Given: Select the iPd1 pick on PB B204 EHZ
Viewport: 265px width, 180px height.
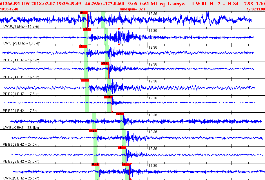Looking at the screenshot, I should pyautogui.click(x=83, y=46).
